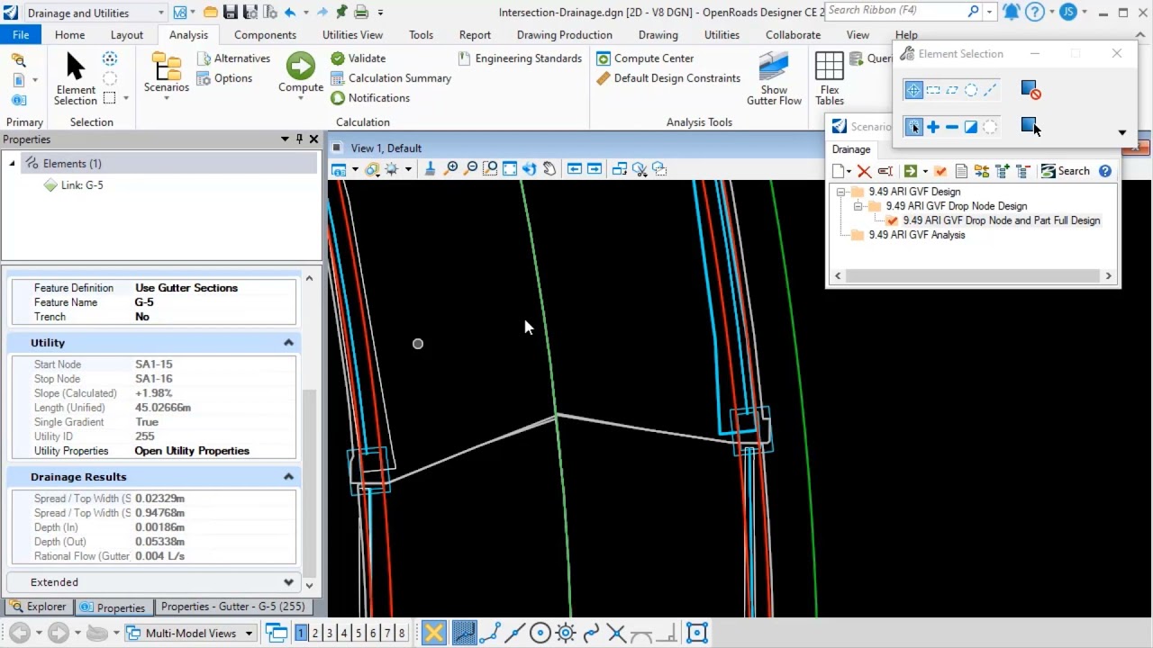Image resolution: width=1153 pixels, height=648 pixels.
Task: Enable the Add selection mode plus icon
Action: pos(932,127)
